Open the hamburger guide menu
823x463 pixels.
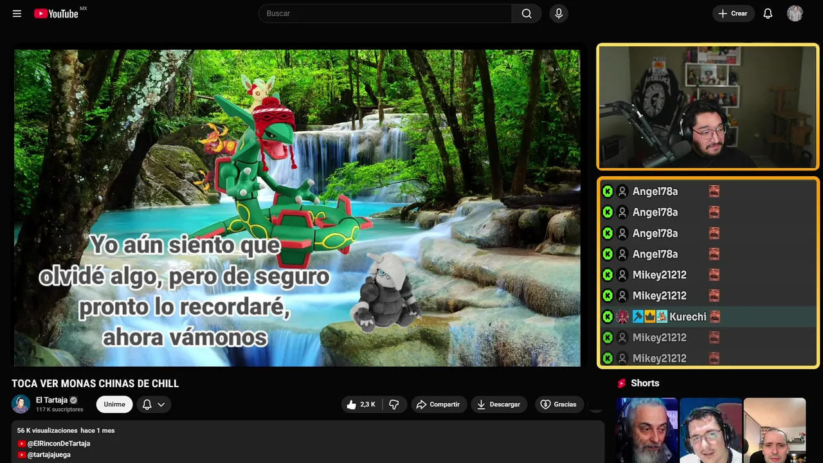click(x=17, y=14)
